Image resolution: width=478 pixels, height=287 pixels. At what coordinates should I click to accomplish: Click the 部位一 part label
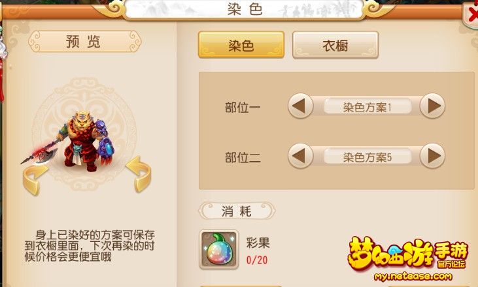tap(243, 108)
